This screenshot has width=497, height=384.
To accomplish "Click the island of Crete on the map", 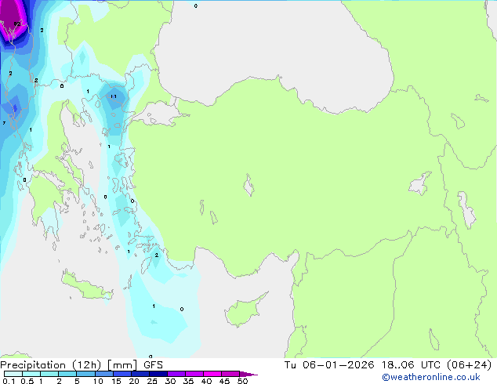I will (86, 286).
